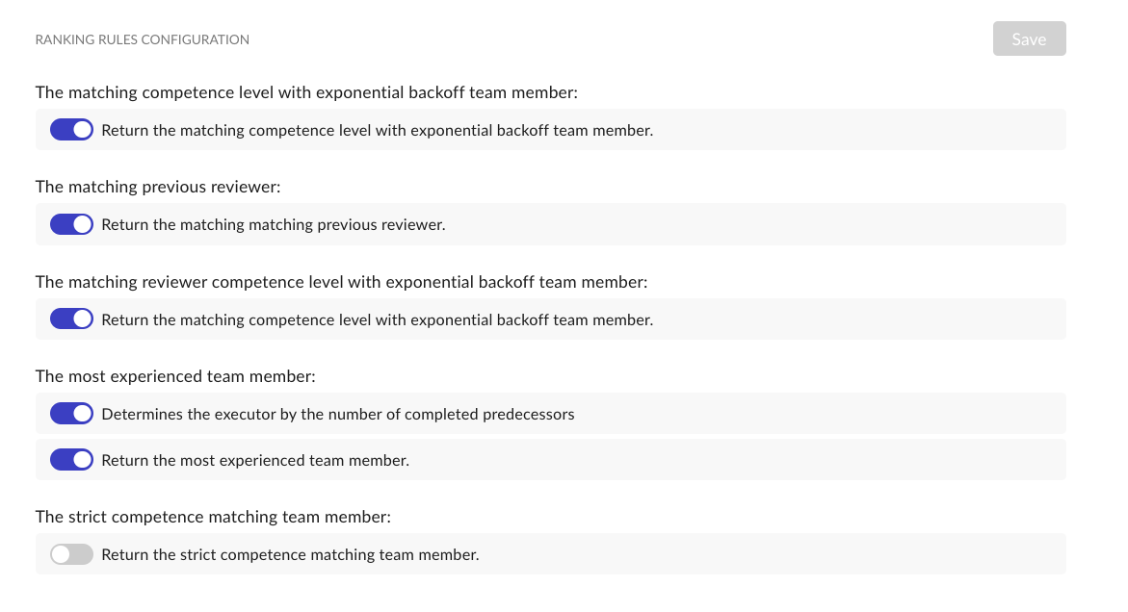Image resolution: width=1128 pixels, height=612 pixels.
Task: Click 'Return the most experienced team member.' label text
Action: [255, 460]
